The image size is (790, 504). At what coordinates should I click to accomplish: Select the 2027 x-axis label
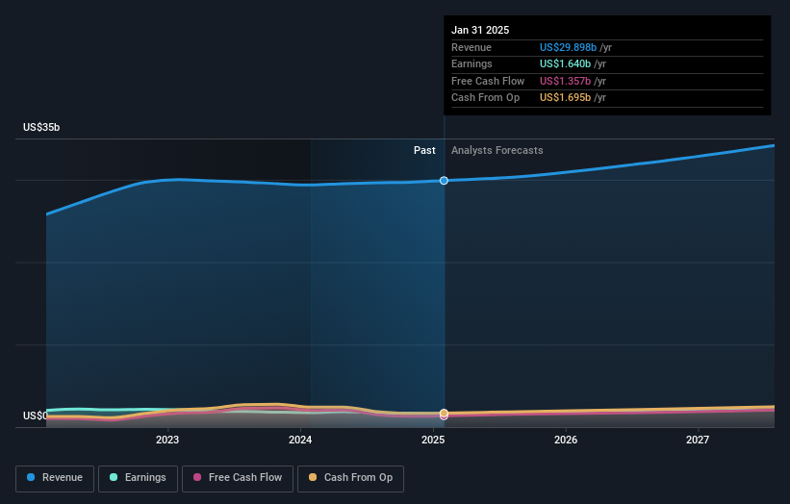point(698,440)
